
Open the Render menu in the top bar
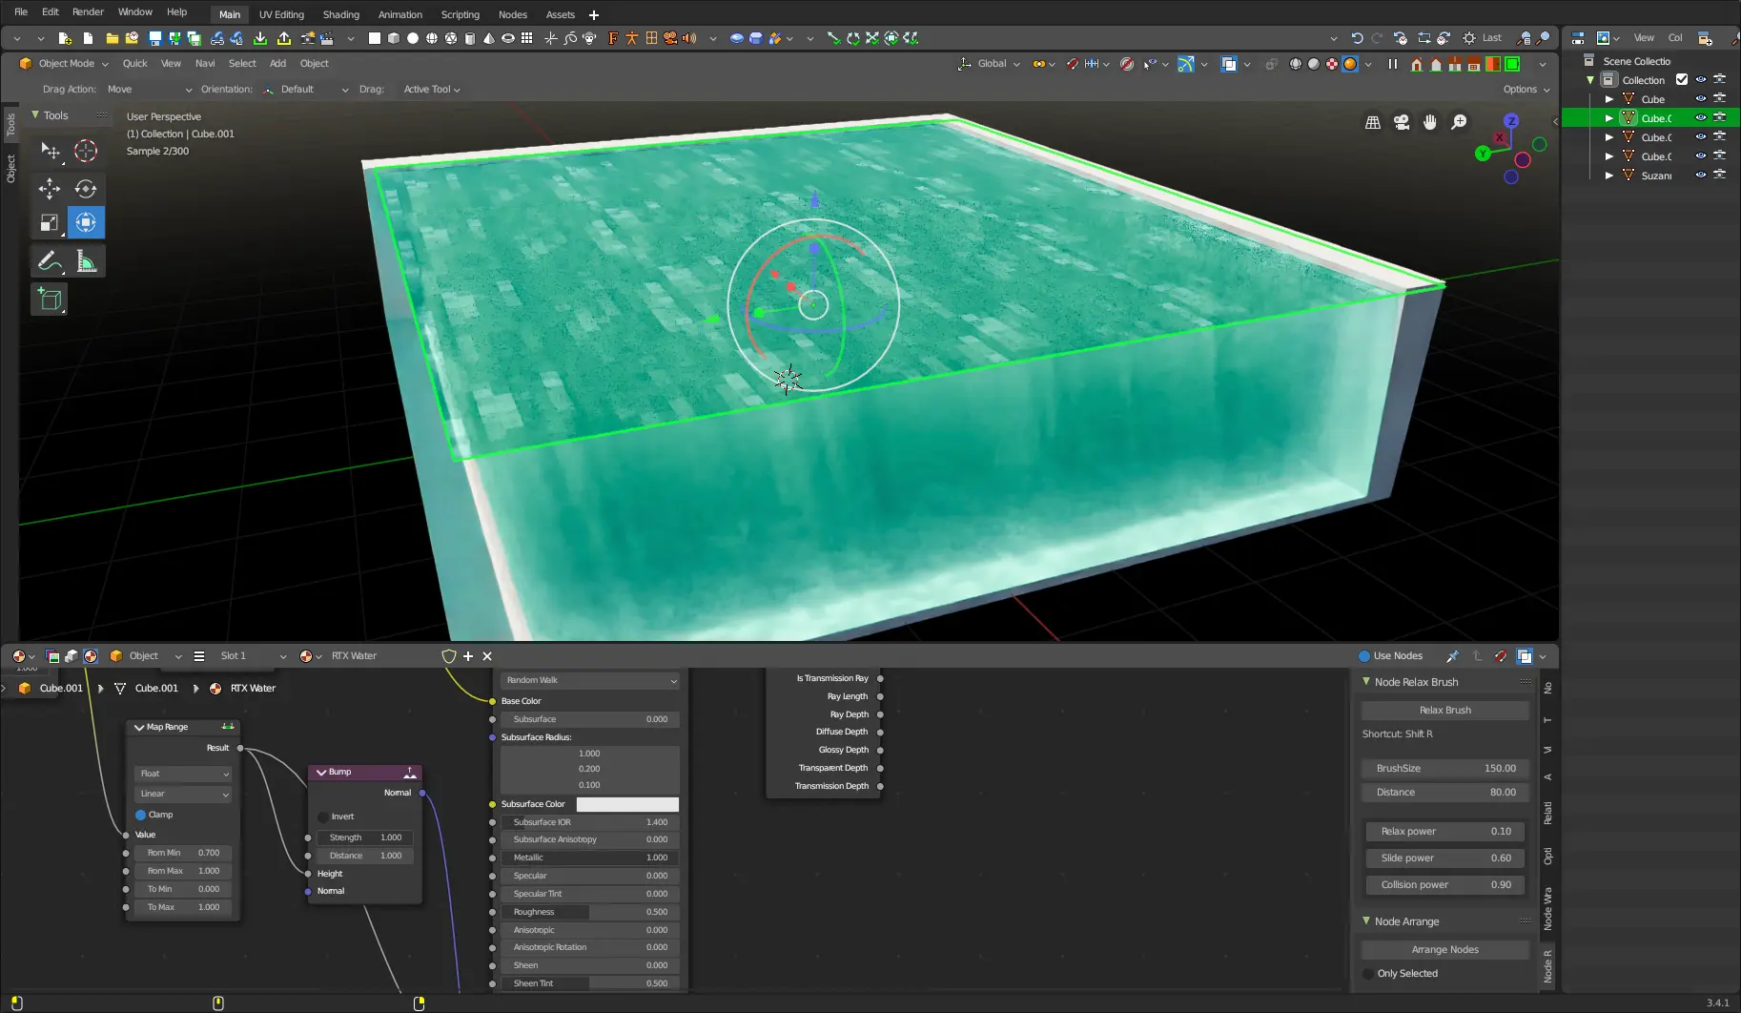pyautogui.click(x=88, y=11)
